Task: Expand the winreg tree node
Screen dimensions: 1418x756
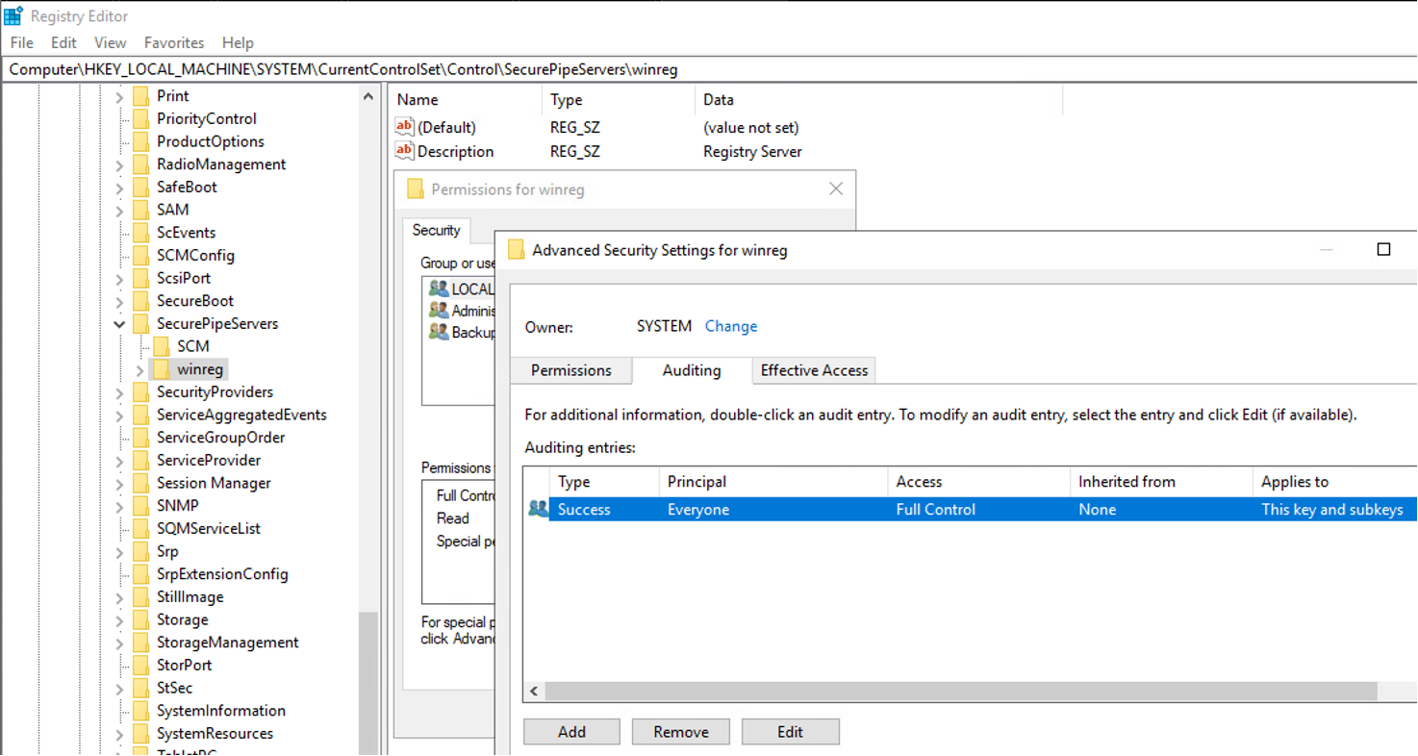Action: (139, 370)
